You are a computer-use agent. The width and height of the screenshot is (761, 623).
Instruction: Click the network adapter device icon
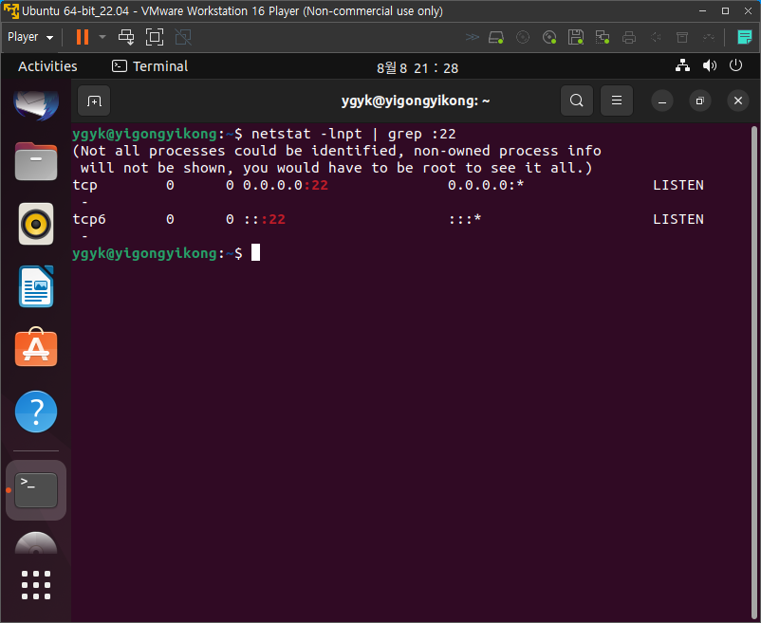pos(603,37)
